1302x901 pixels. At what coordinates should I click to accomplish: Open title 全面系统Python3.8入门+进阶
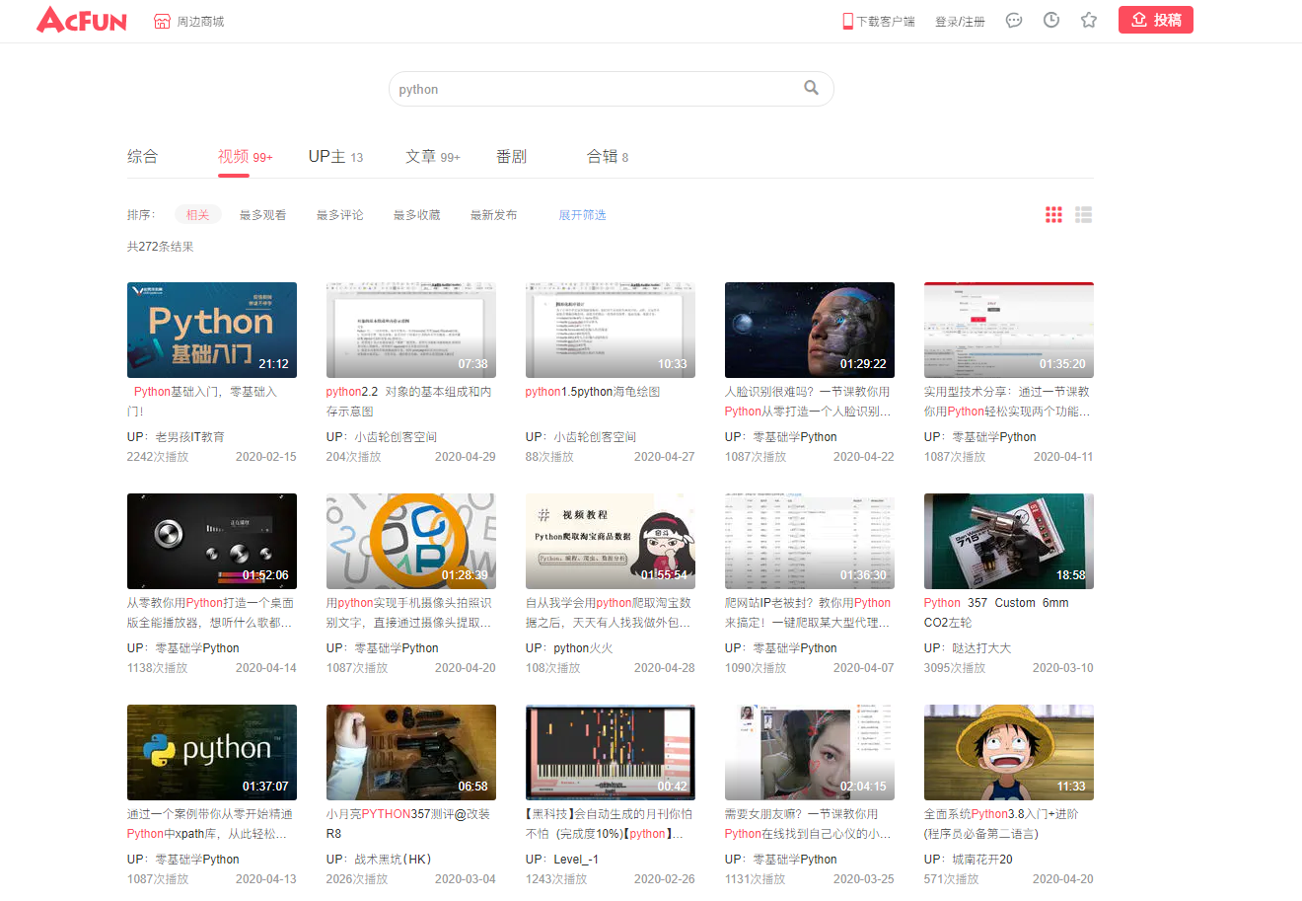tap(1001, 824)
